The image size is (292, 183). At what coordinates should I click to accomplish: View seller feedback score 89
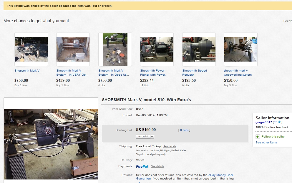click(x=276, y=122)
